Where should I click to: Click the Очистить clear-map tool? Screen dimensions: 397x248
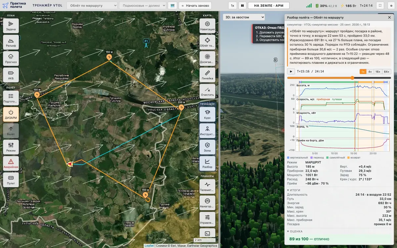pyautogui.click(x=207, y=92)
